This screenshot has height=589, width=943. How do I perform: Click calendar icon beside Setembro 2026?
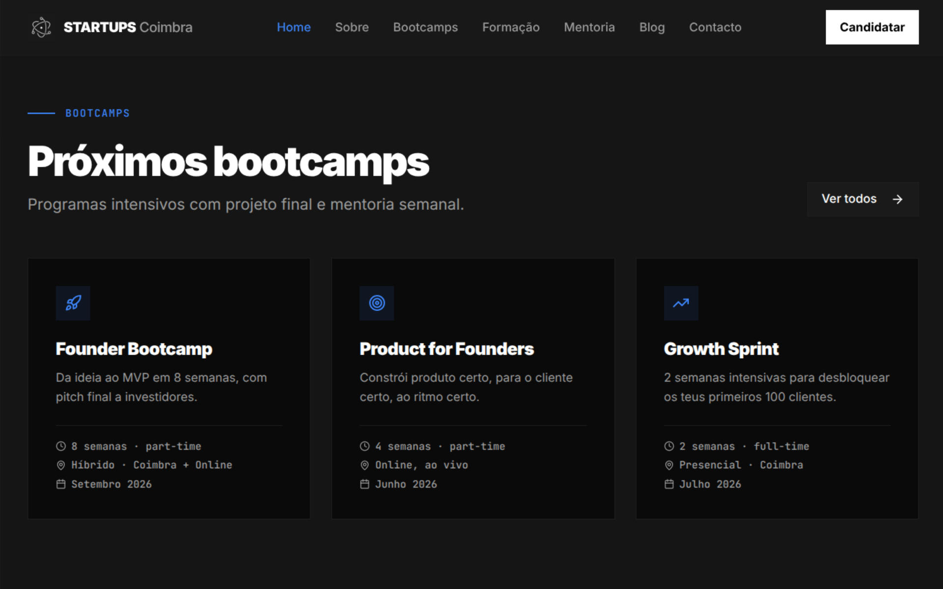point(61,484)
